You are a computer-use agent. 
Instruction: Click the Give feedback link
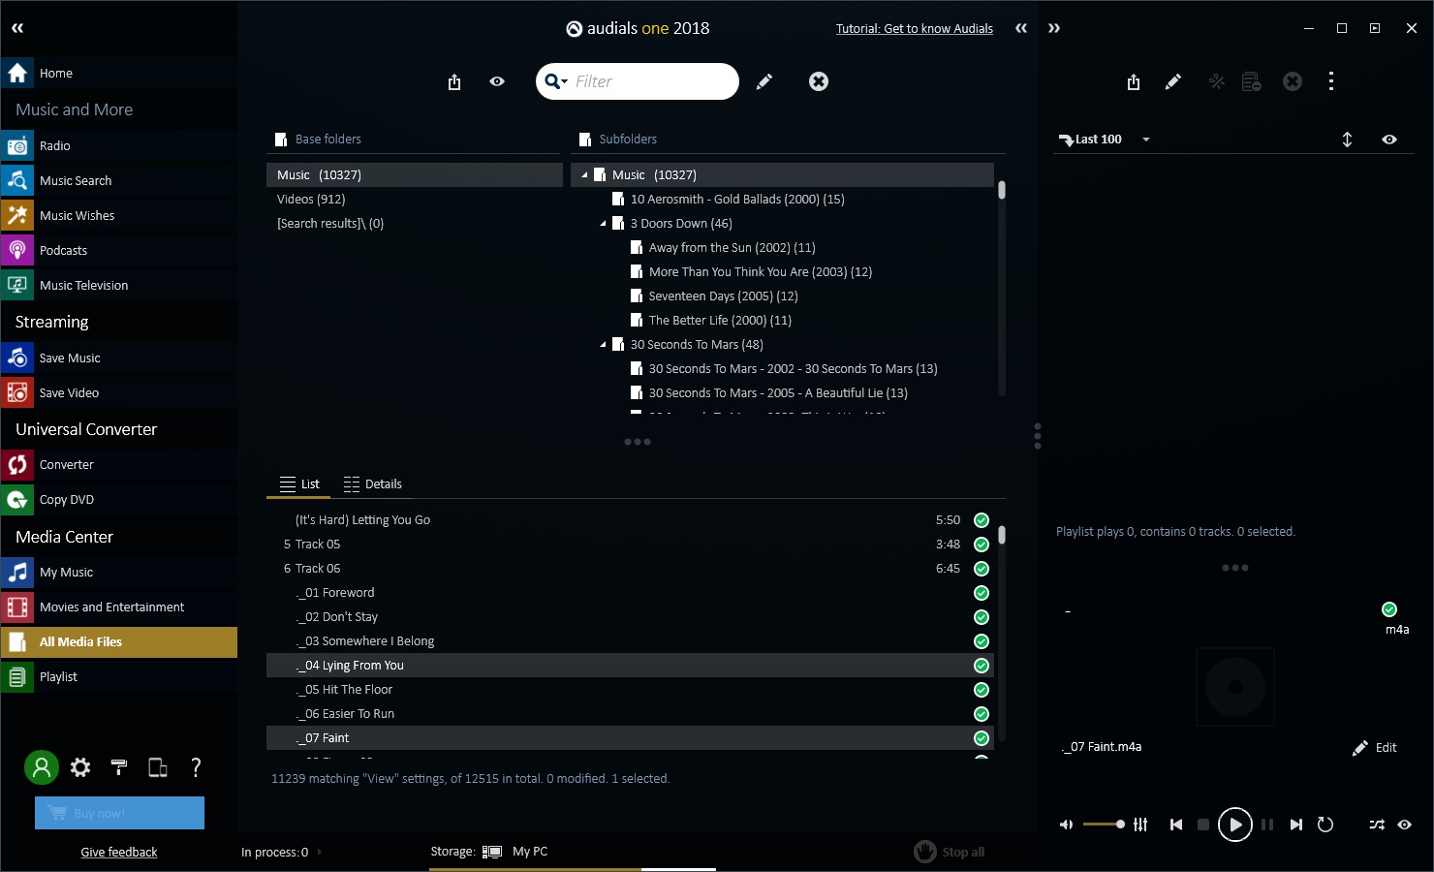(x=119, y=853)
